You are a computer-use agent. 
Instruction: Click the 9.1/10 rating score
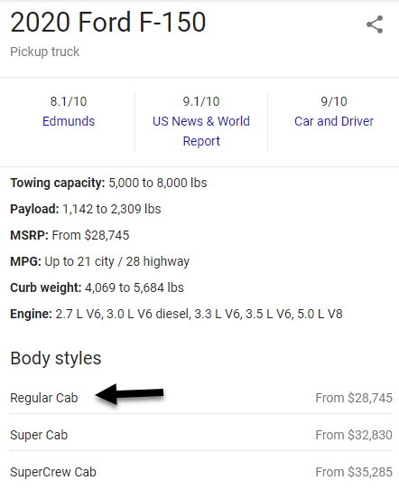(x=201, y=101)
